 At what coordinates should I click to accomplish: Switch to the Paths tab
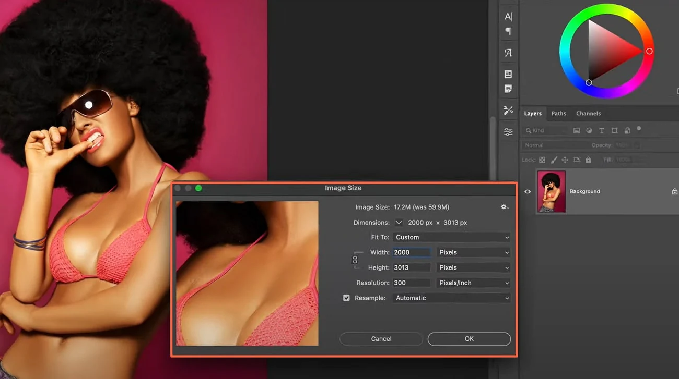click(x=558, y=113)
